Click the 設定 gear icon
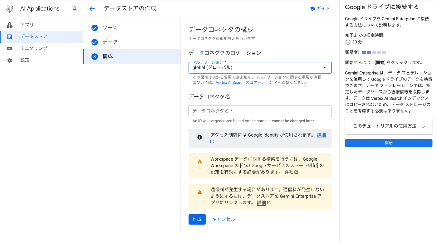 tap(10, 60)
